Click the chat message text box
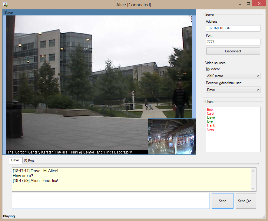This screenshot has width=268, height=221. pos(111,201)
